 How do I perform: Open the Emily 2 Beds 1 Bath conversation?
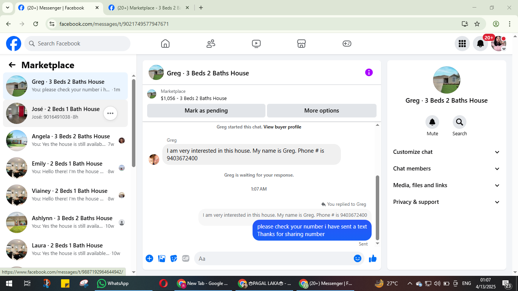tap(65, 168)
